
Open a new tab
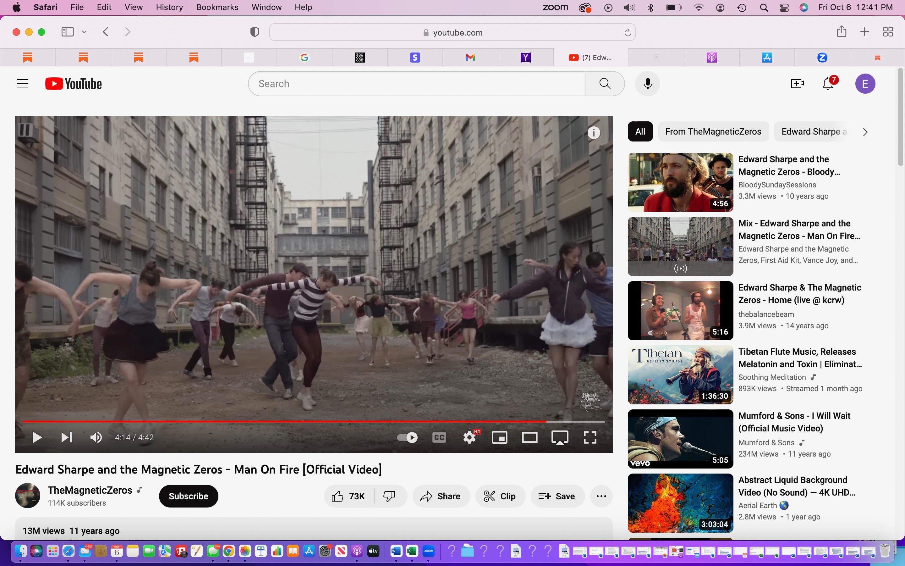tap(864, 32)
